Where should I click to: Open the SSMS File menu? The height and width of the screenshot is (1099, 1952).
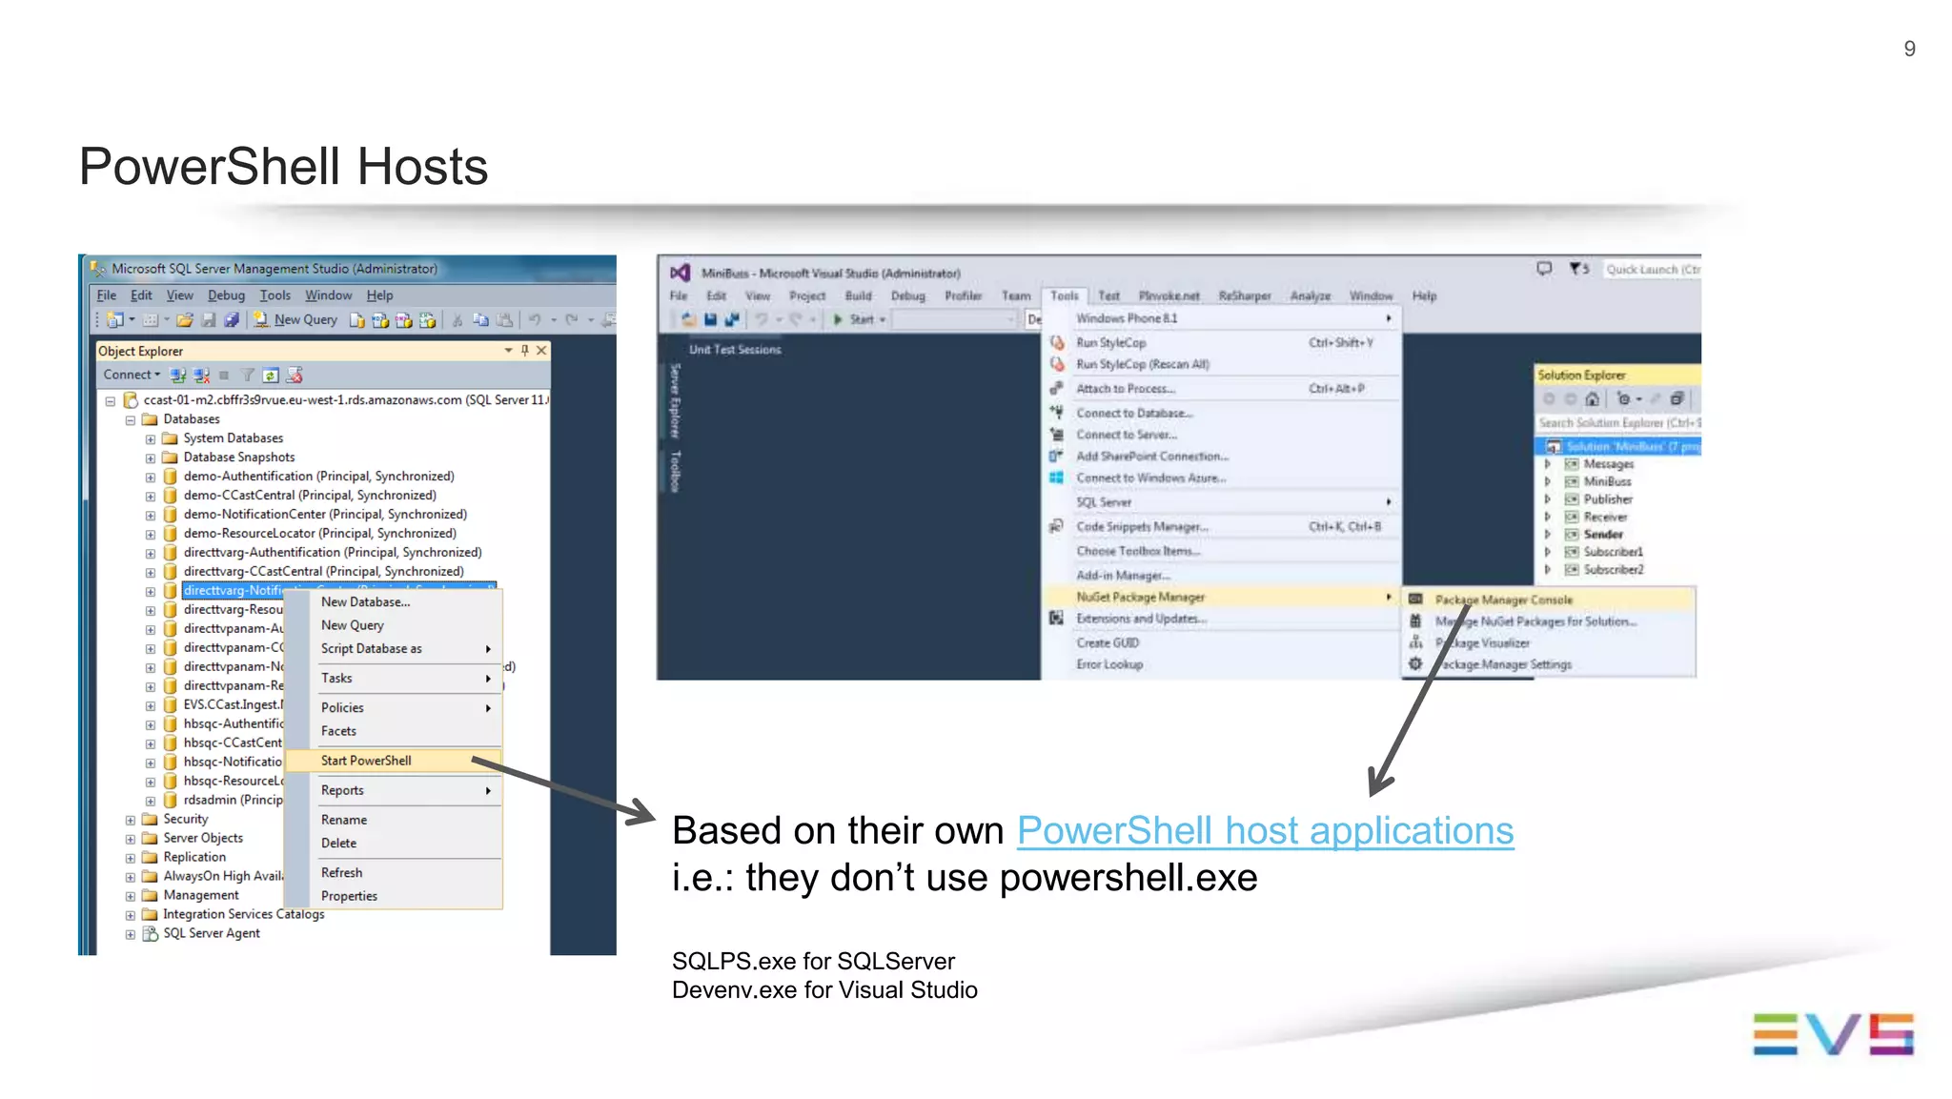pyautogui.click(x=107, y=295)
